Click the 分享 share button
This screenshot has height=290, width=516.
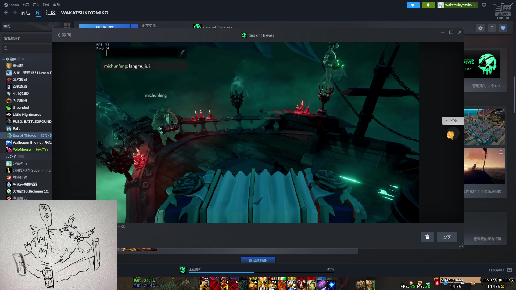447,237
